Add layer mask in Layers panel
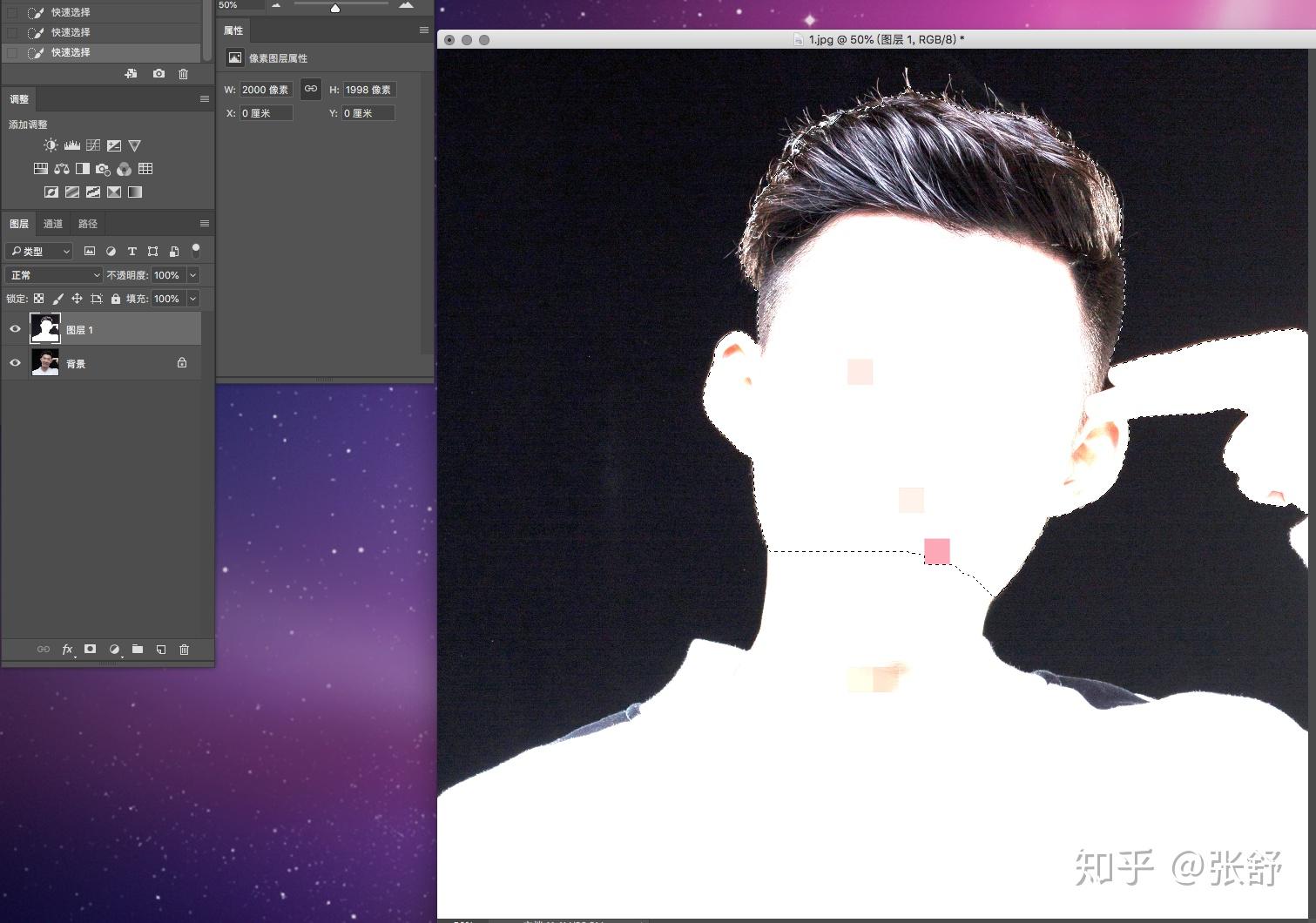The width and height of the screenshot is (1316, 923). 90,649
